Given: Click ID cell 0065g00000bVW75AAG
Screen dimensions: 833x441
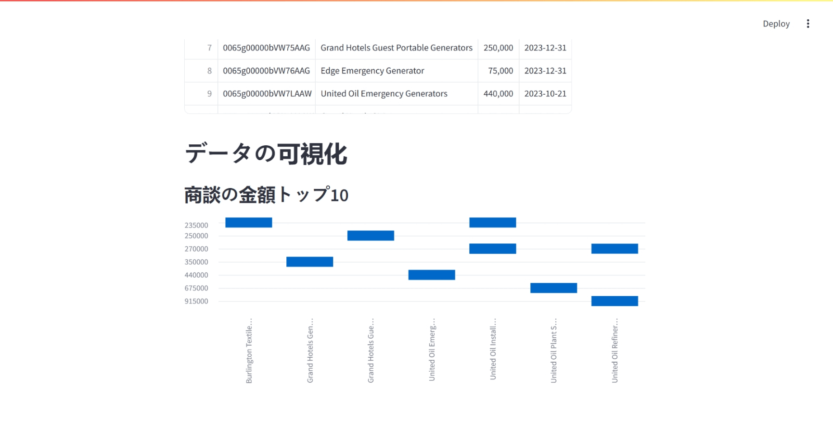Looking at the screenshot, I should click(267, 48).
